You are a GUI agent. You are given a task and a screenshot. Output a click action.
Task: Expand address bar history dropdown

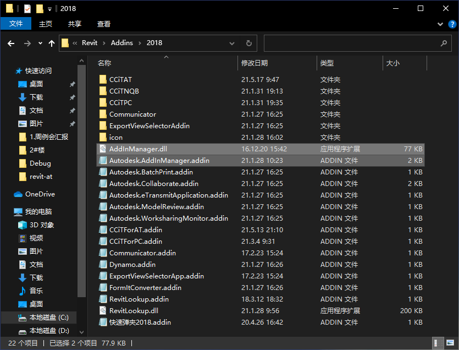point(232,43)
